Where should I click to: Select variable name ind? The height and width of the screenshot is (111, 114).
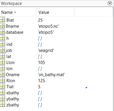click(9, 44)
